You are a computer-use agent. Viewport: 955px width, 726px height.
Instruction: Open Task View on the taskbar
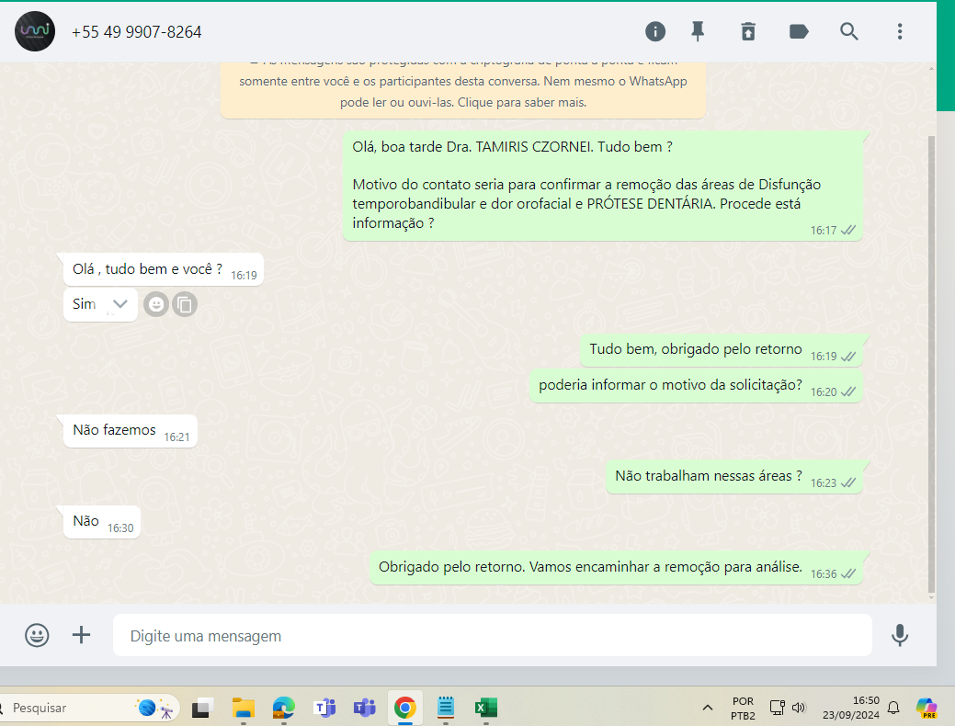tap(202, 708)
